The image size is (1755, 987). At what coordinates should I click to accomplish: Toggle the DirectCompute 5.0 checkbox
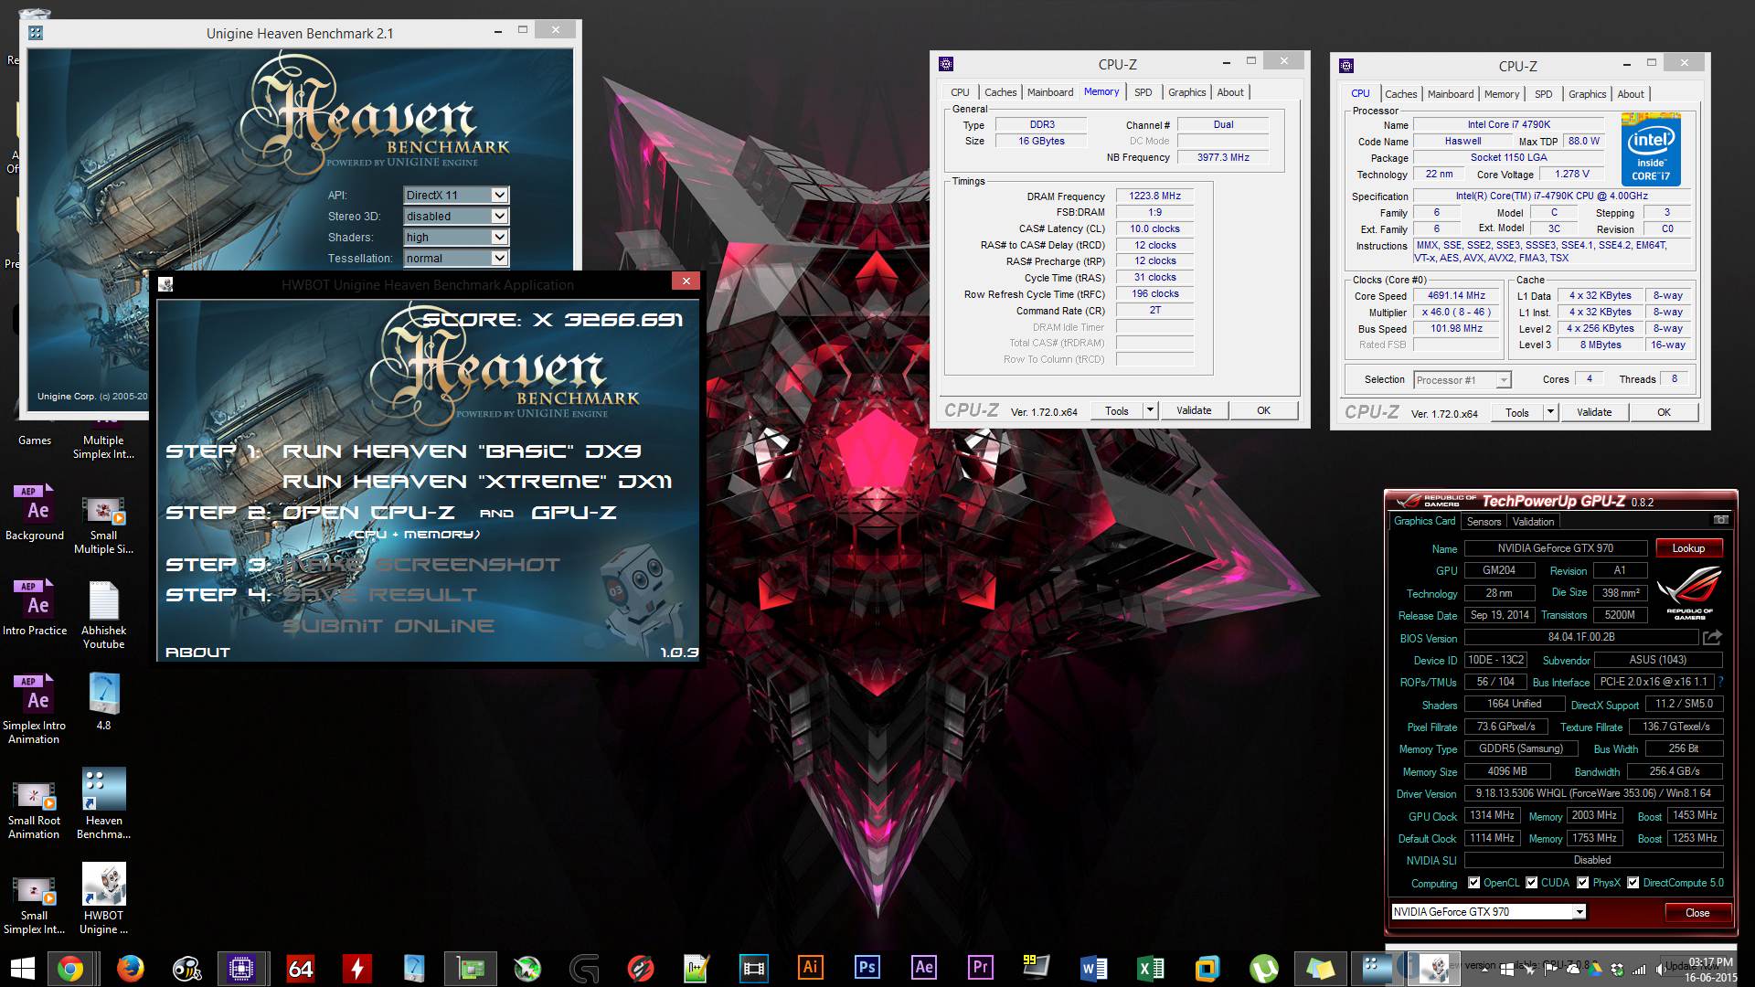(x=1633, y=883)
